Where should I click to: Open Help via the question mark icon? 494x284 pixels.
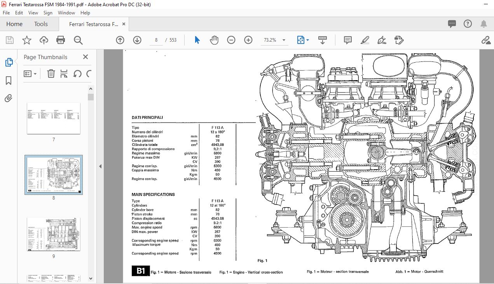[468, 24]
